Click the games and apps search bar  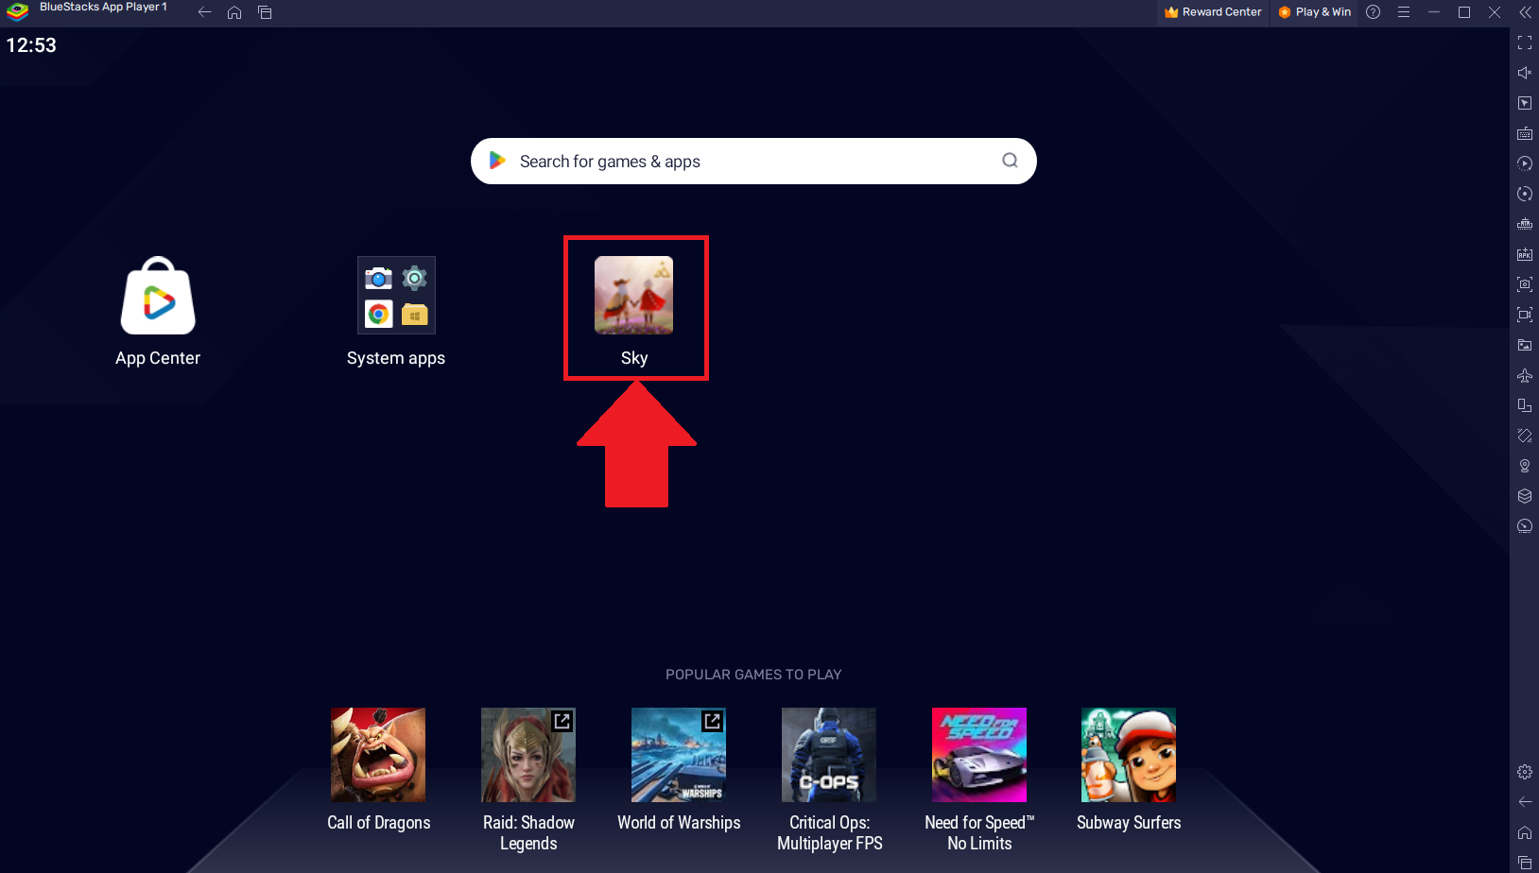coord(752,161)
